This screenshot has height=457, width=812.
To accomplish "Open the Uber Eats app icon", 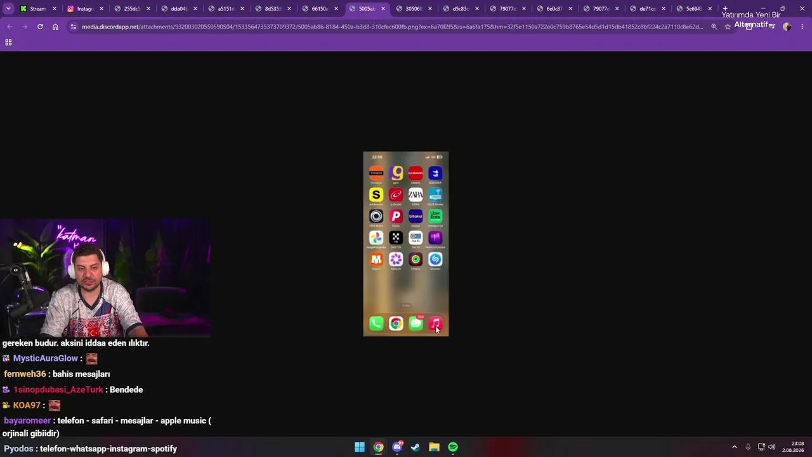I will [x=435, y=216].
